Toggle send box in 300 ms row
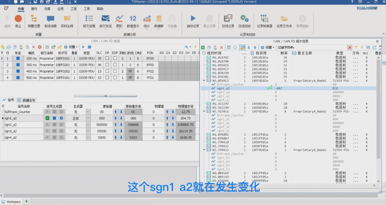386x205 pixels. coord(18,65)
